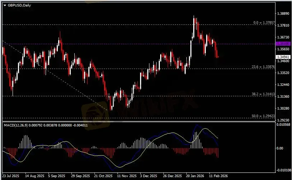Click price scale value 1.36730
The height and width of the screenshot is (180, 292).
[283, 37]
